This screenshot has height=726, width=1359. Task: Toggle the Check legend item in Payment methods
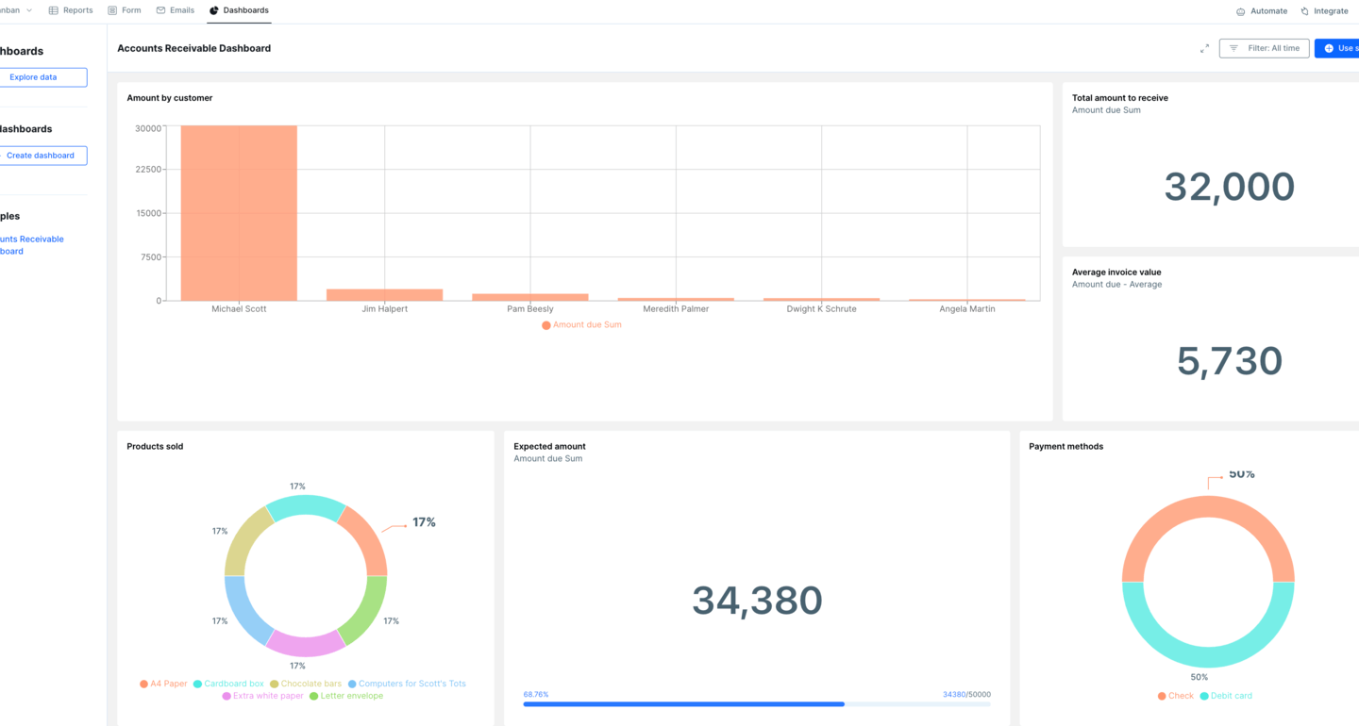pos(1175,696)
